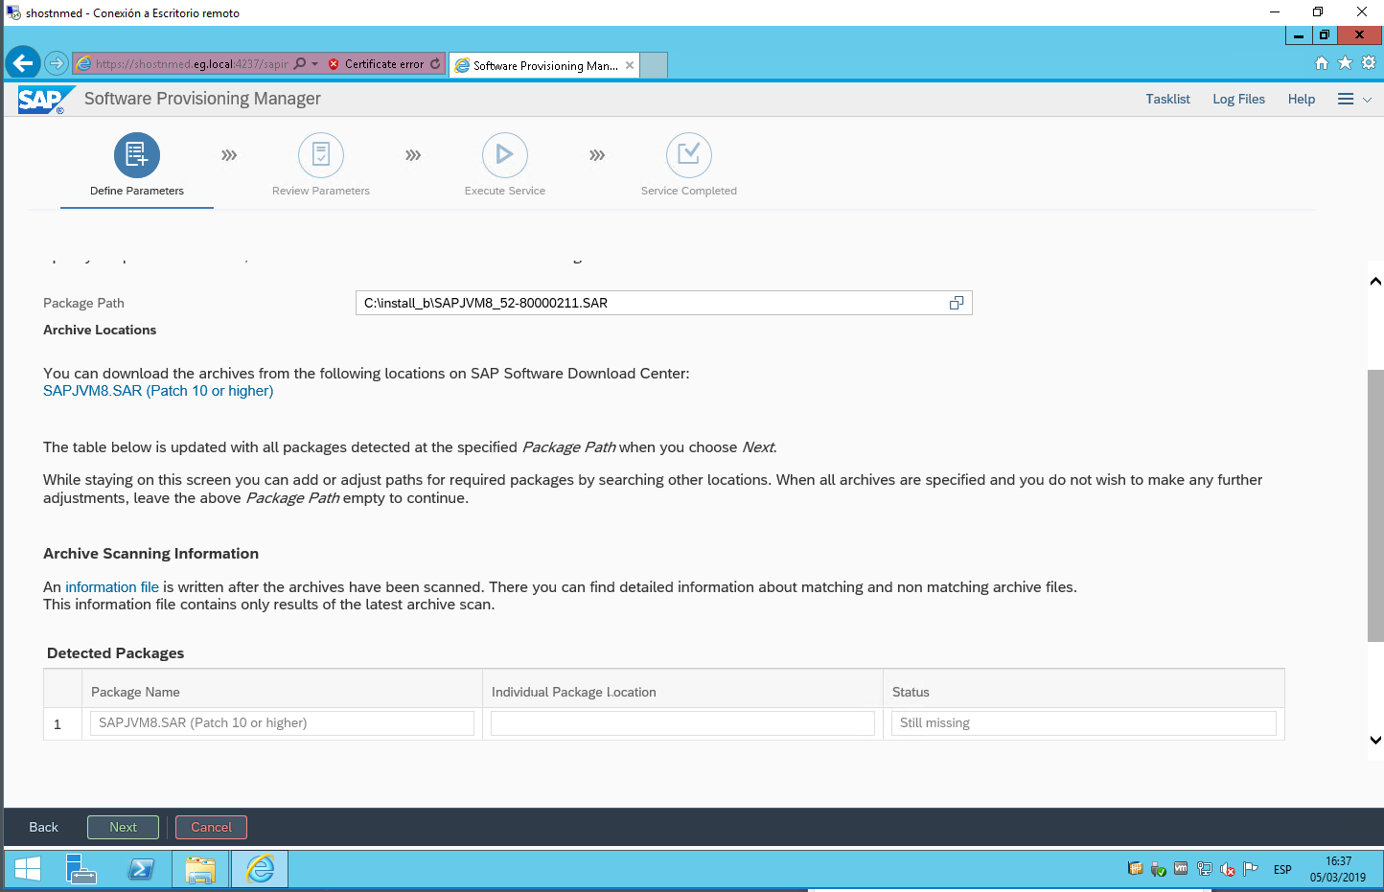The width and height of the screenshot is (1384, 892).
Task: Click Individual Package Location field in row 1
Action: point(682,723)
